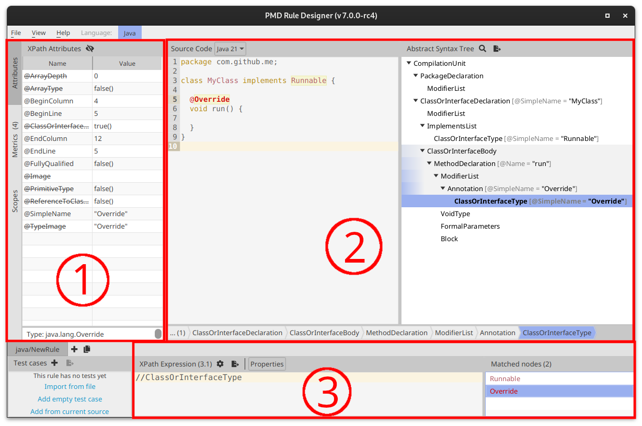Select Override in matched nodes

point(559,391)
